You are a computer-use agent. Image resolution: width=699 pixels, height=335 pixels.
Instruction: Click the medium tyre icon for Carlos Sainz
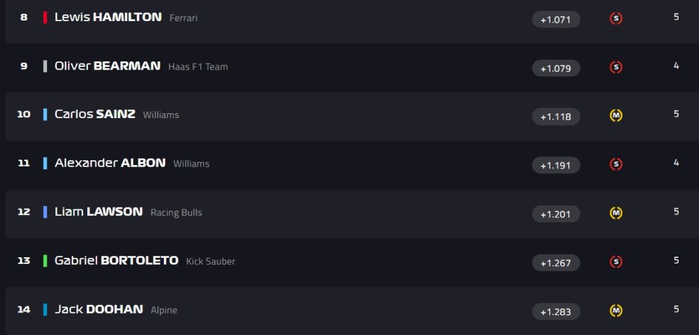pyautogui.click(x=616, y=116)
